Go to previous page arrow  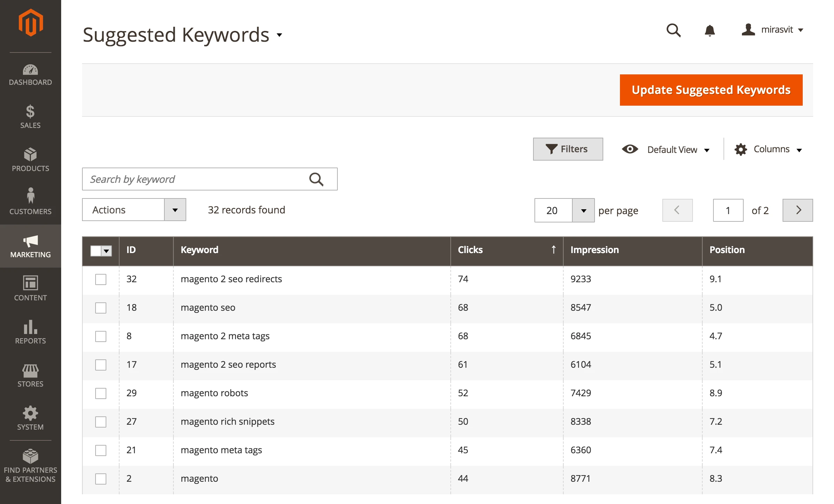[x=677, y=210]
